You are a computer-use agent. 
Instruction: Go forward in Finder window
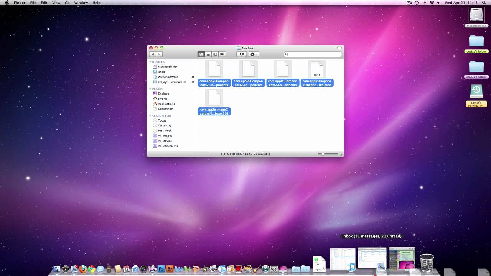pyautogui.click(x=159, y=54)
